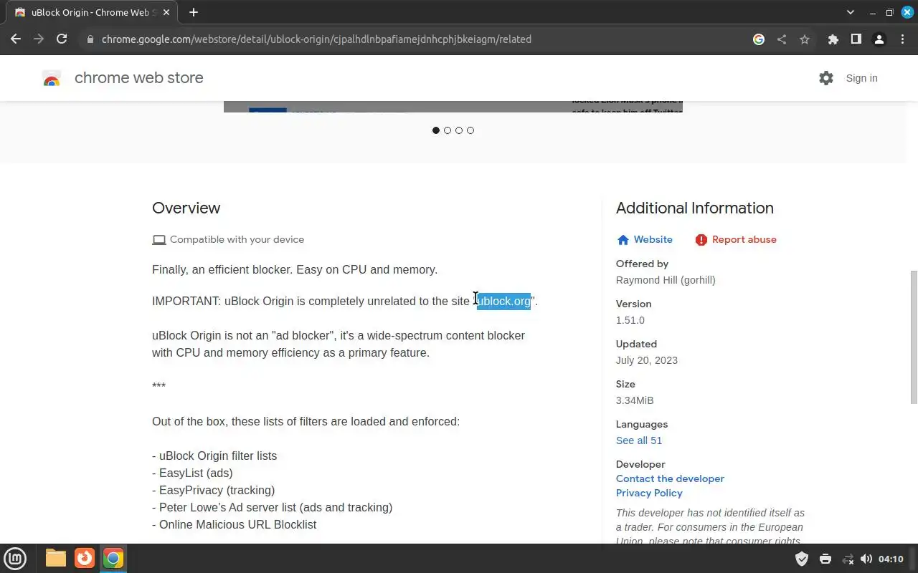This screenshot has width=918, height=573.
Task: Select the third carousel dot
Action: click(459, 130)
